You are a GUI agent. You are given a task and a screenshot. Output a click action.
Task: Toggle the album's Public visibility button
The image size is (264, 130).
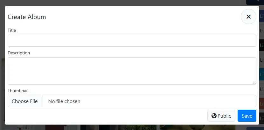[221, 116]
